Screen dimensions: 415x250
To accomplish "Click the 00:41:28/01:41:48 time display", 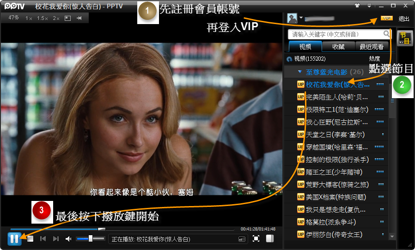I will 258,229.
